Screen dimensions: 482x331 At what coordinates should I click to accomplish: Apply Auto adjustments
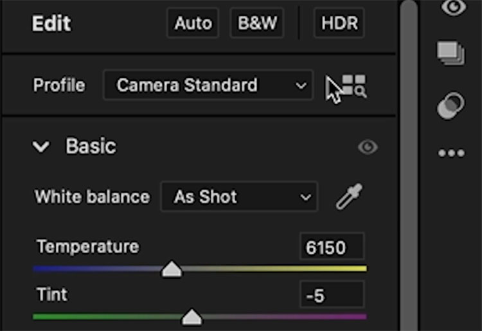click(x=193, y=23)
